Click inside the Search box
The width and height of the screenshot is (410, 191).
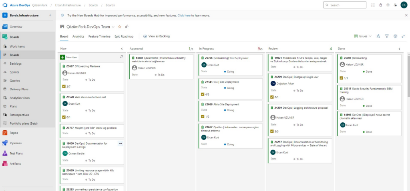345,5
